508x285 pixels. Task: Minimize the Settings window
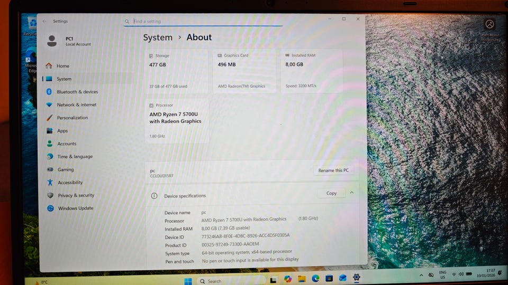[330, 19]
